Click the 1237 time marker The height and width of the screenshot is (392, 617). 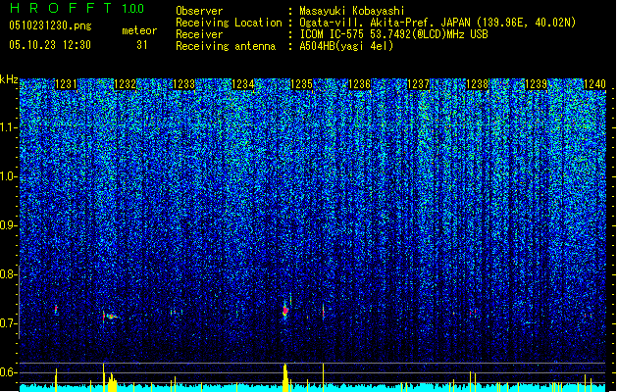[x=418, y=84]
